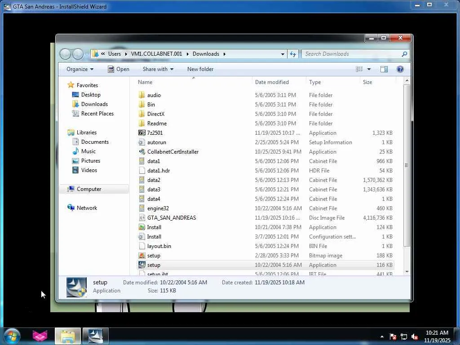Click the file list vertical scrollbar

point(407,165)
